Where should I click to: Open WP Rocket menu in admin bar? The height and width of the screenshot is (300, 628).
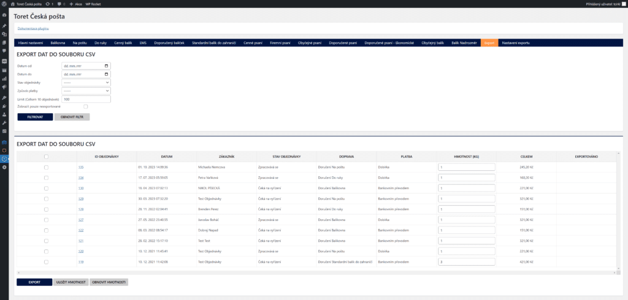coord(93,4)
